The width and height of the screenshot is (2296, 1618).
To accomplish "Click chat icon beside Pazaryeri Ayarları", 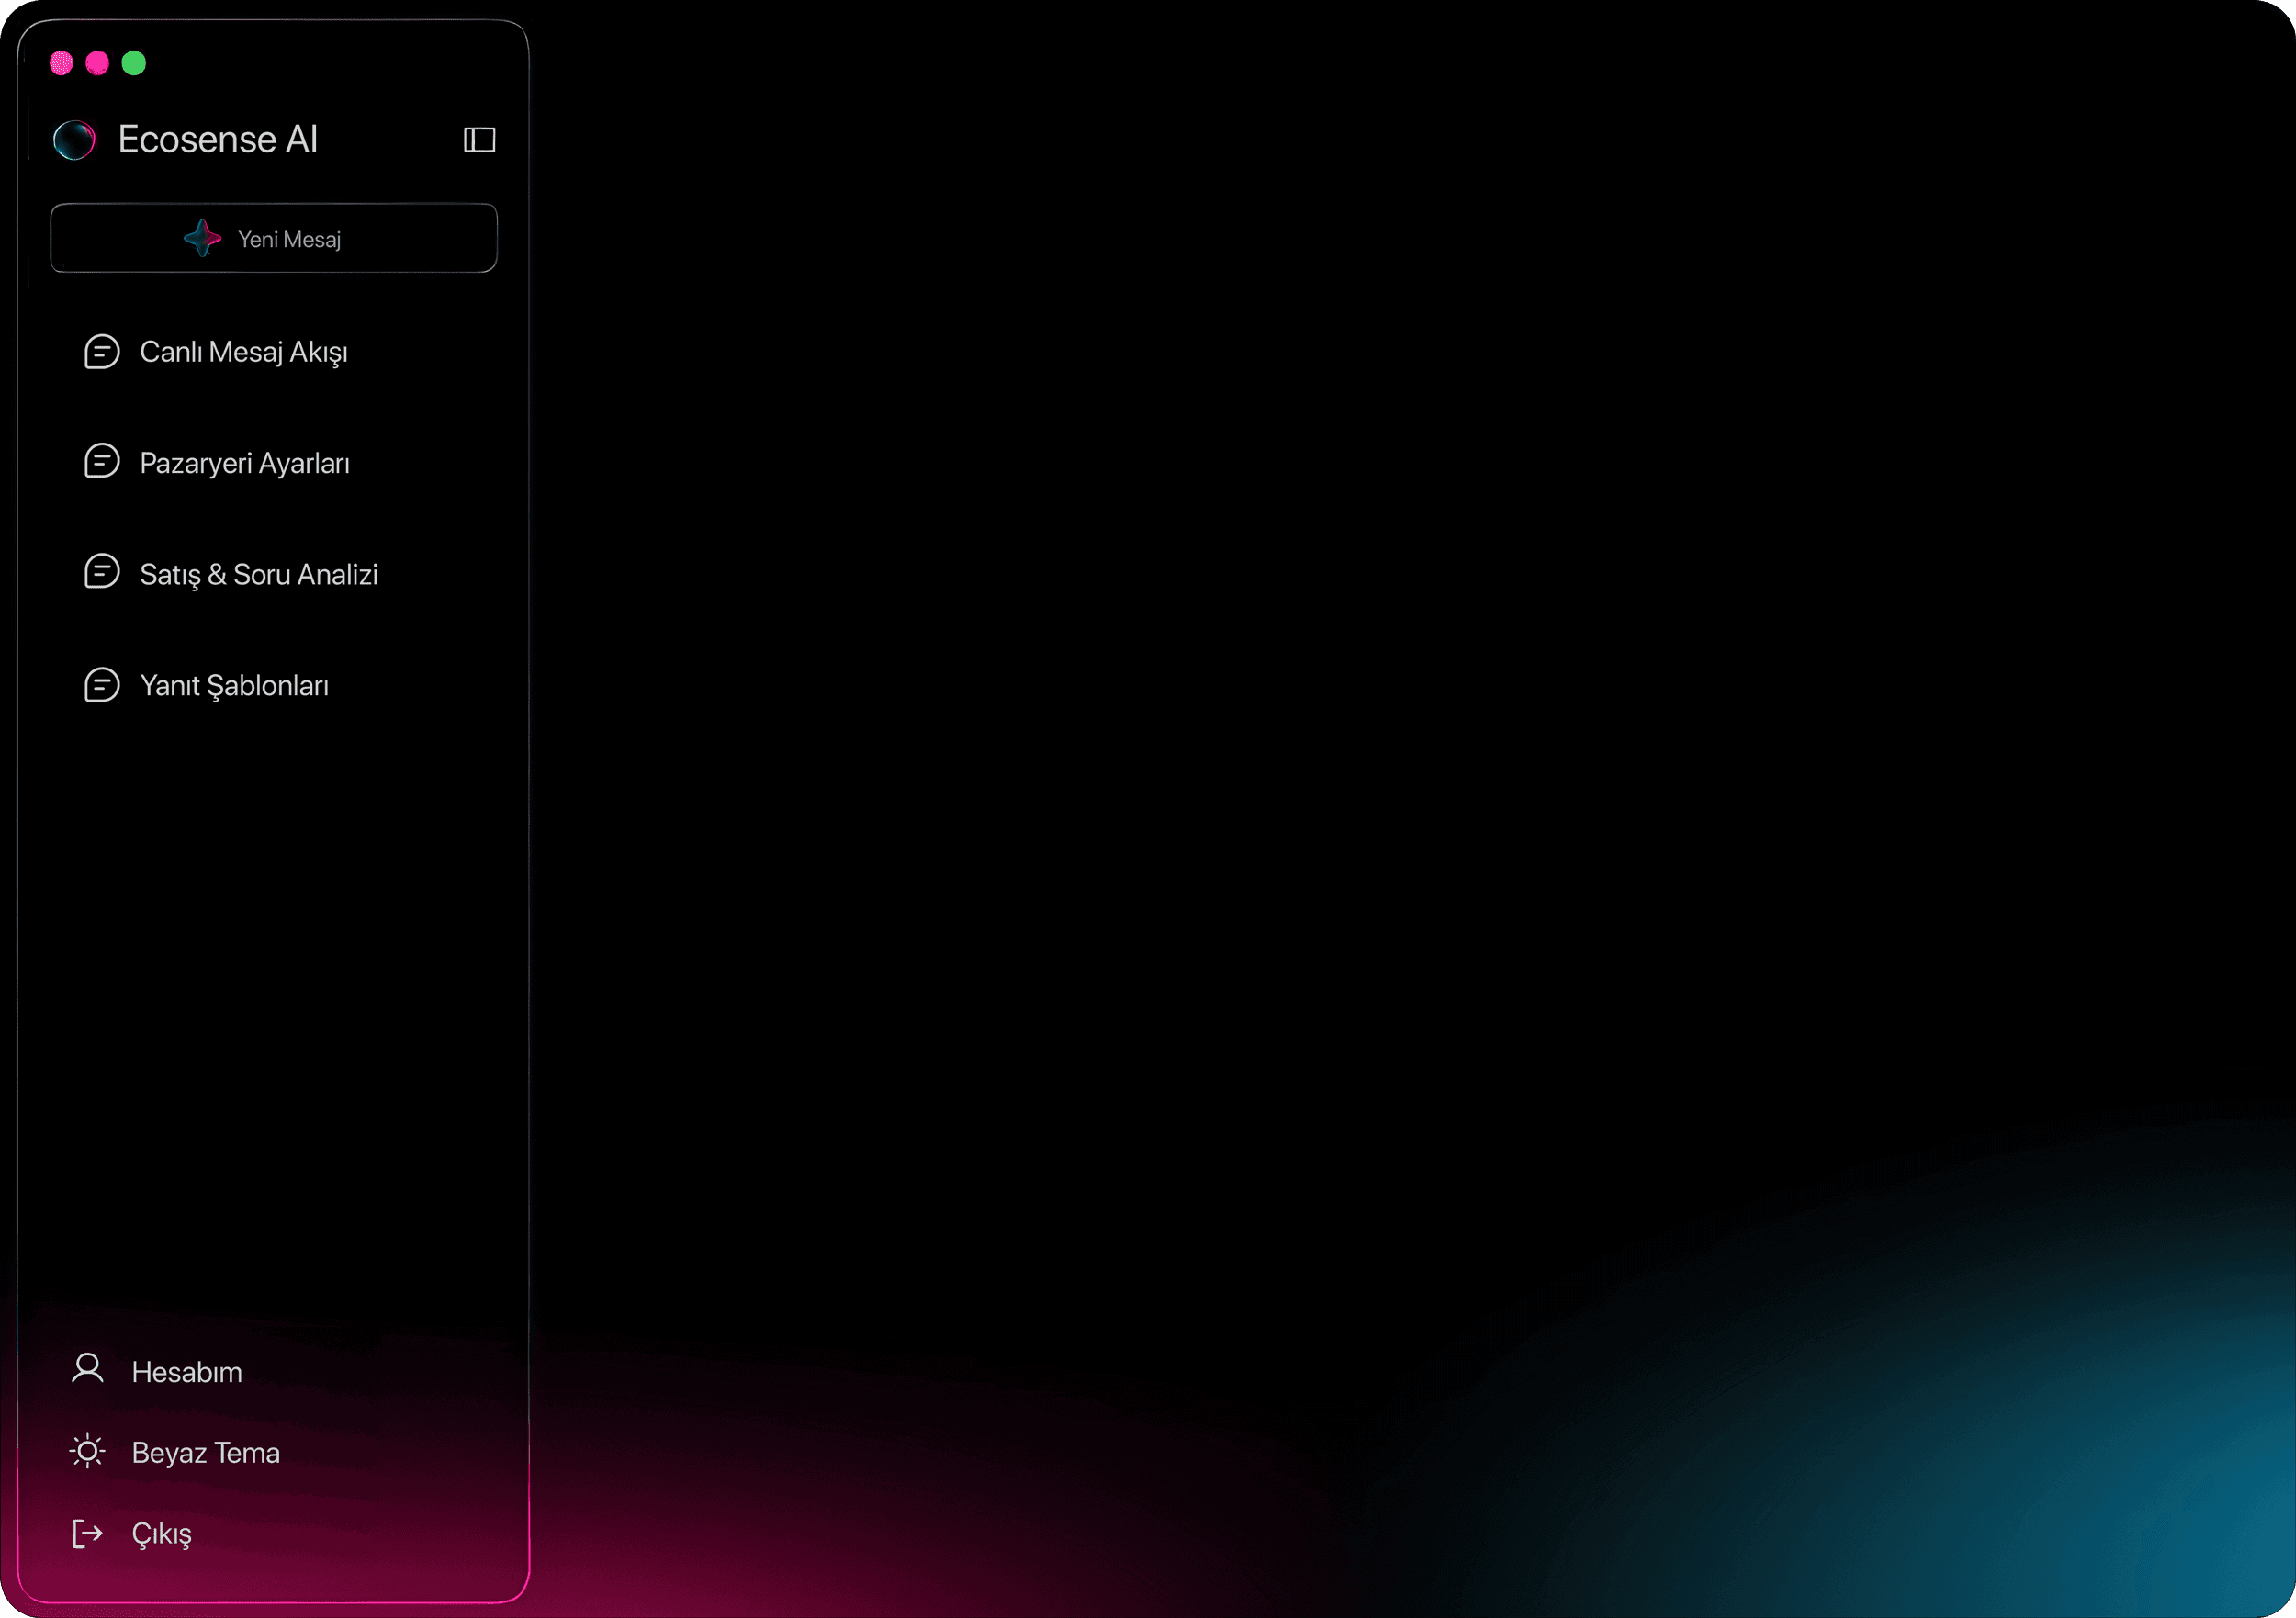I will (x=101, y=462).
